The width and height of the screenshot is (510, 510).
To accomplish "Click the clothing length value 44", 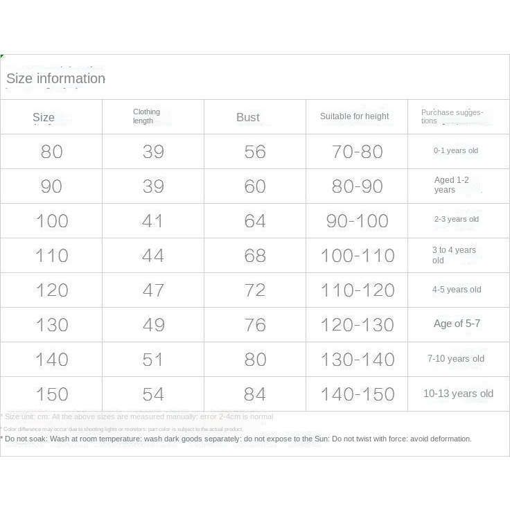I will (153, 256).
